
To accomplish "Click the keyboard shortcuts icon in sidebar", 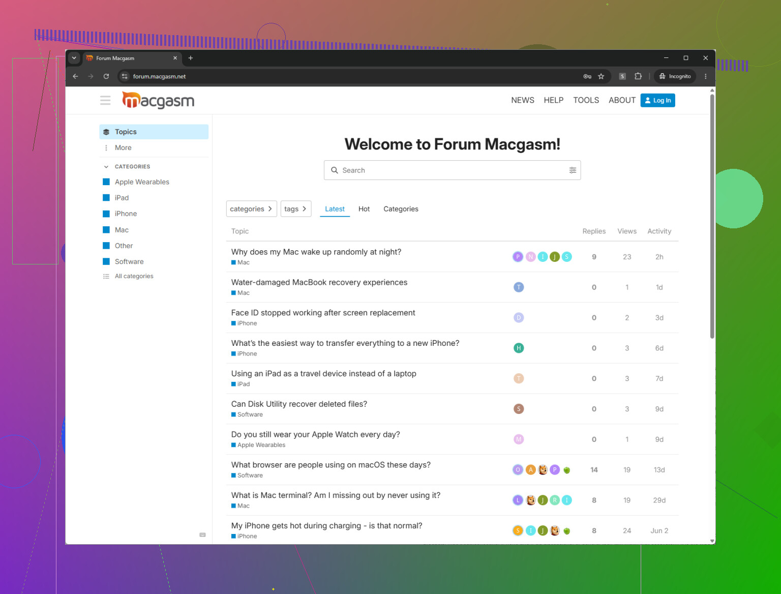I will [x=202, y=534].
